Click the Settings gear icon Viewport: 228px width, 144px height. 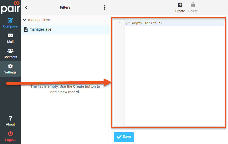[x=10, y=66]
